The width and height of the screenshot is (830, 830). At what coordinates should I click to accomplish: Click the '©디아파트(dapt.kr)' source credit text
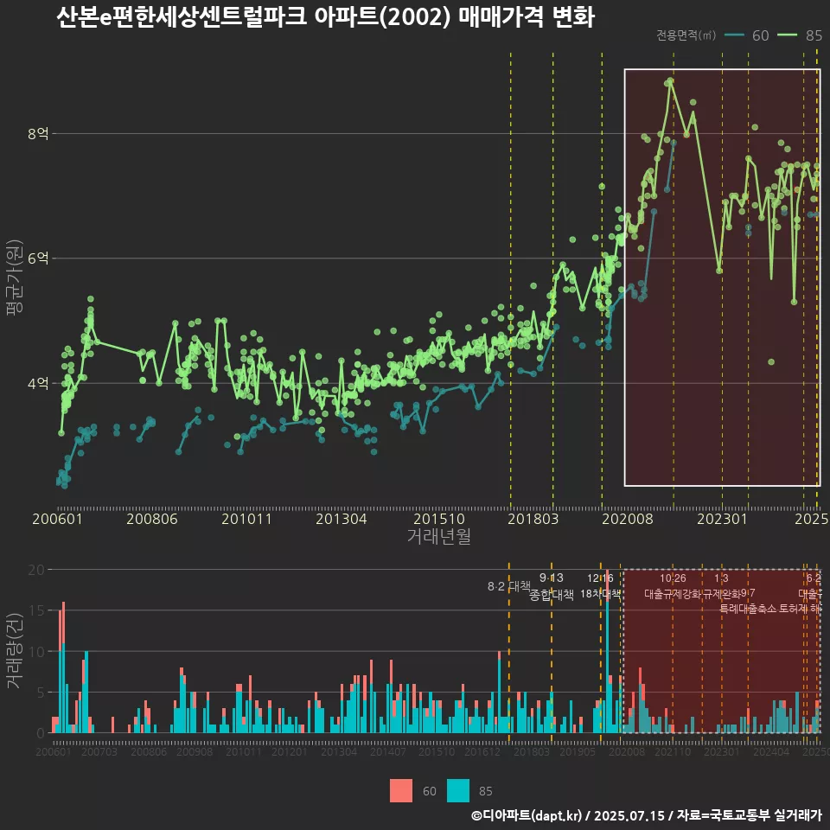527,815
